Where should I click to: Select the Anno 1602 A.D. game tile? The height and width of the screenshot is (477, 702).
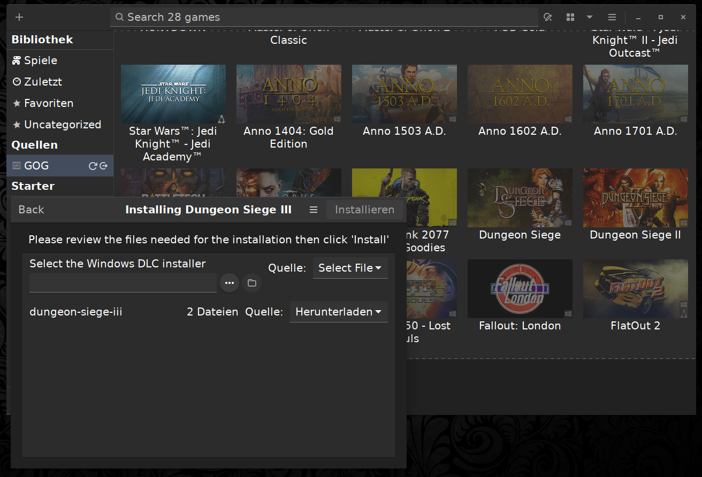pyautogui.click(x=520, y=94)
